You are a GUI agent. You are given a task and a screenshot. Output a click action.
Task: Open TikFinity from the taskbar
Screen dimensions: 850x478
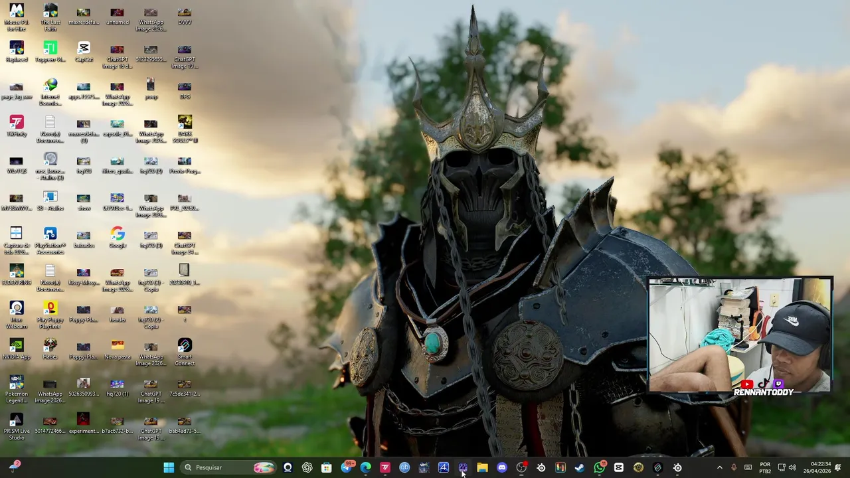(385, 467)
